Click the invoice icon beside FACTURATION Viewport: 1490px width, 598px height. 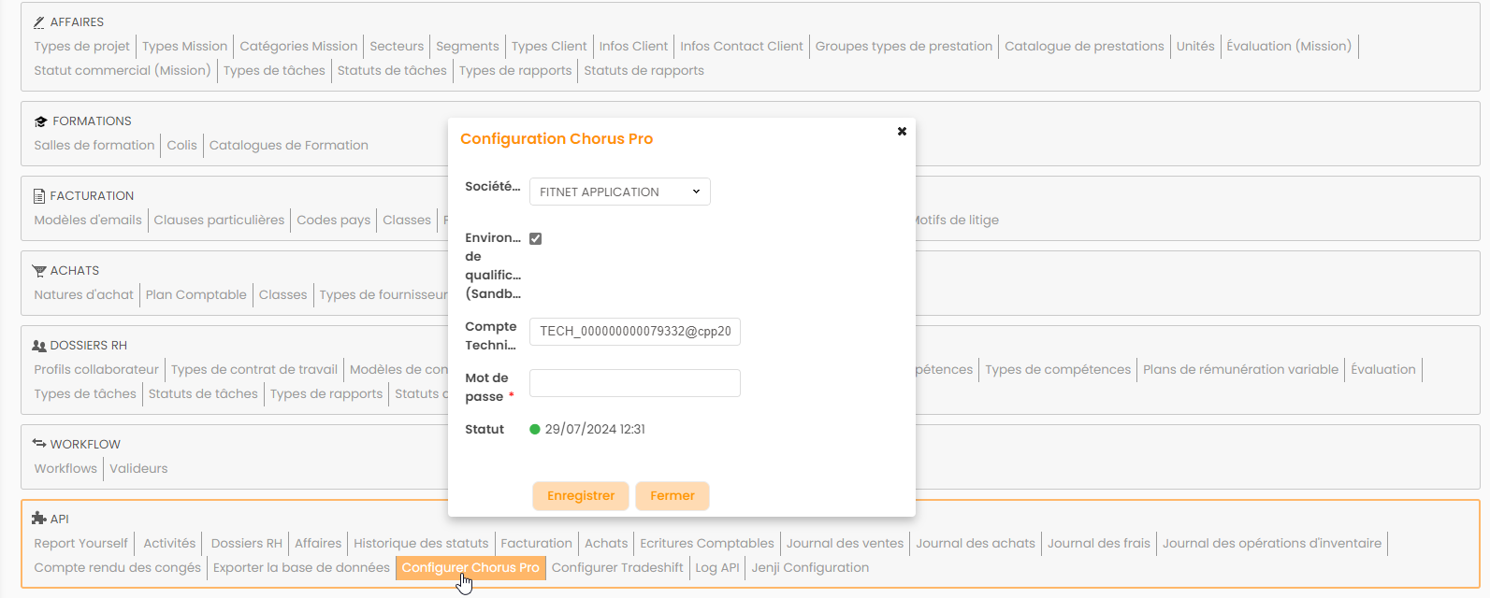click(x=39, y=196)
